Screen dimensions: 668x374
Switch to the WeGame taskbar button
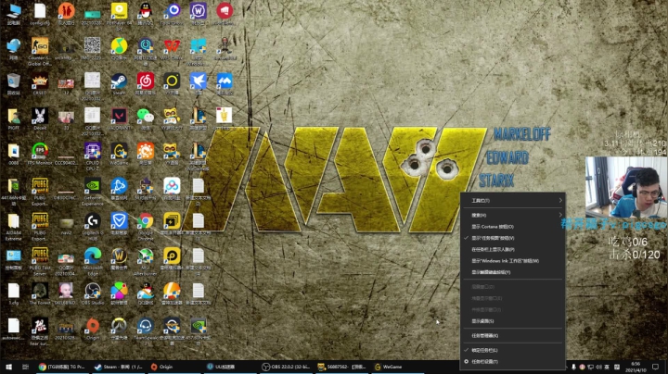pos(398,367)
